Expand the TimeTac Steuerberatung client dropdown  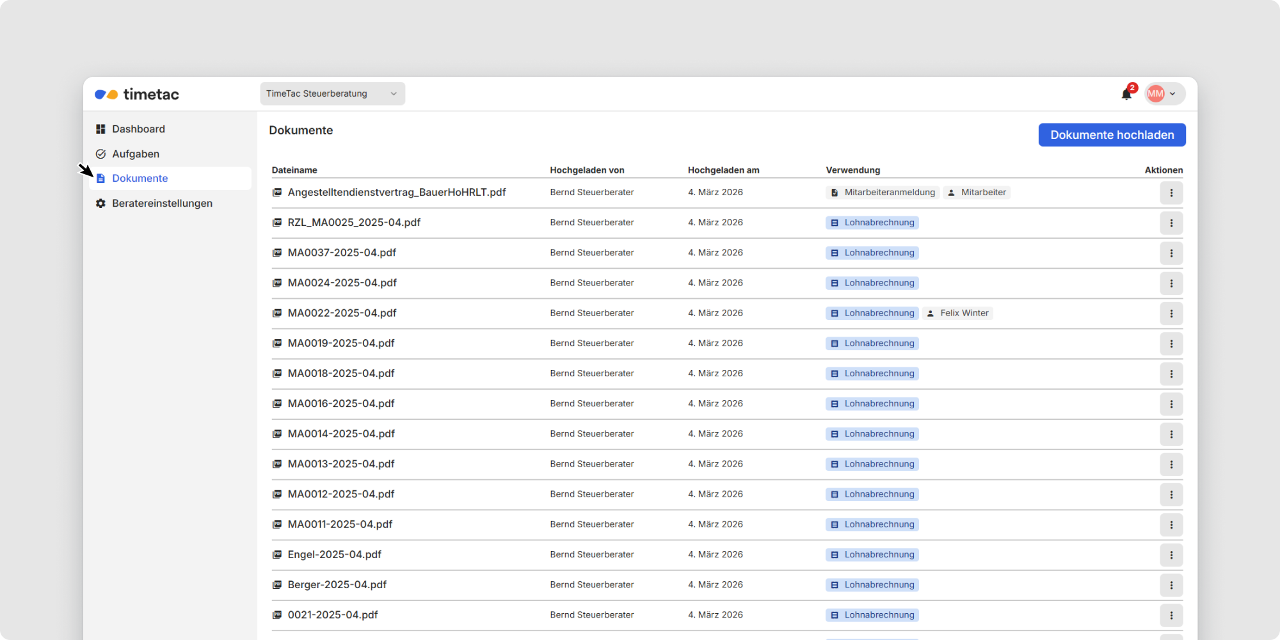(x=332, y=93)
